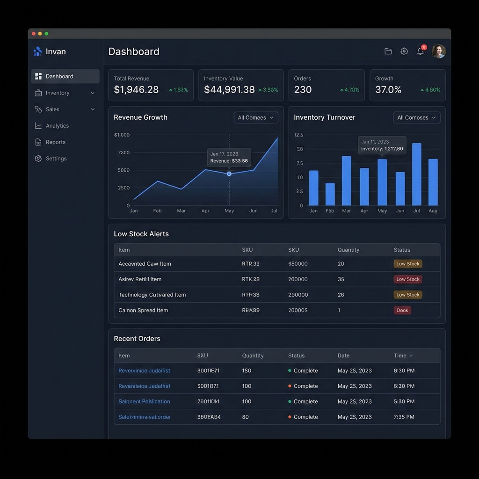The height and width of the screenshot is (479, 479).
Task: Click Low Stock badge for Asirev Rebiil Item
Action: (408, 279)
